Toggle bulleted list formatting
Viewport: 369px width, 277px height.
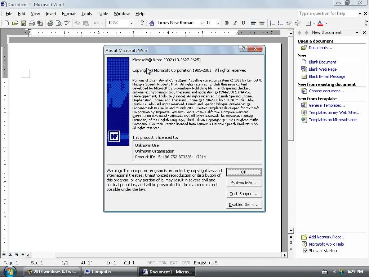[x=280, y=23]
